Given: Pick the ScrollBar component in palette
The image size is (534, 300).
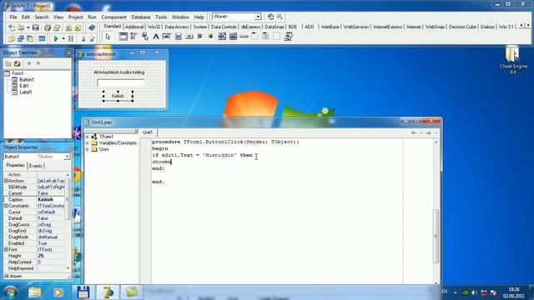Looking at the screenshot, I should [x=244, y=37].
